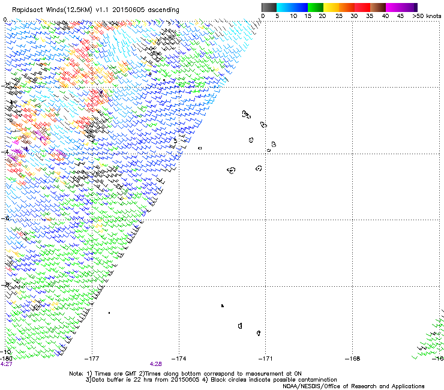
Task: Click the orange 25-30 knots legend segment
Action: [x=347, y=7]
